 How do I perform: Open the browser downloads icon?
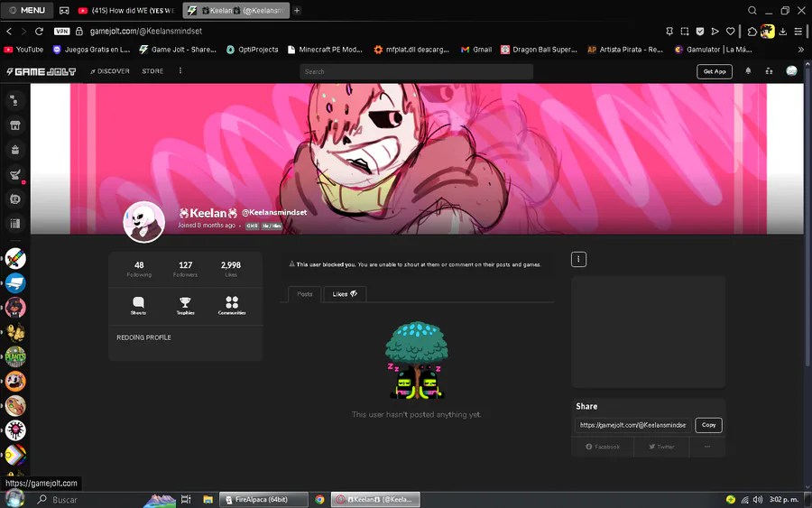point(783,31)
